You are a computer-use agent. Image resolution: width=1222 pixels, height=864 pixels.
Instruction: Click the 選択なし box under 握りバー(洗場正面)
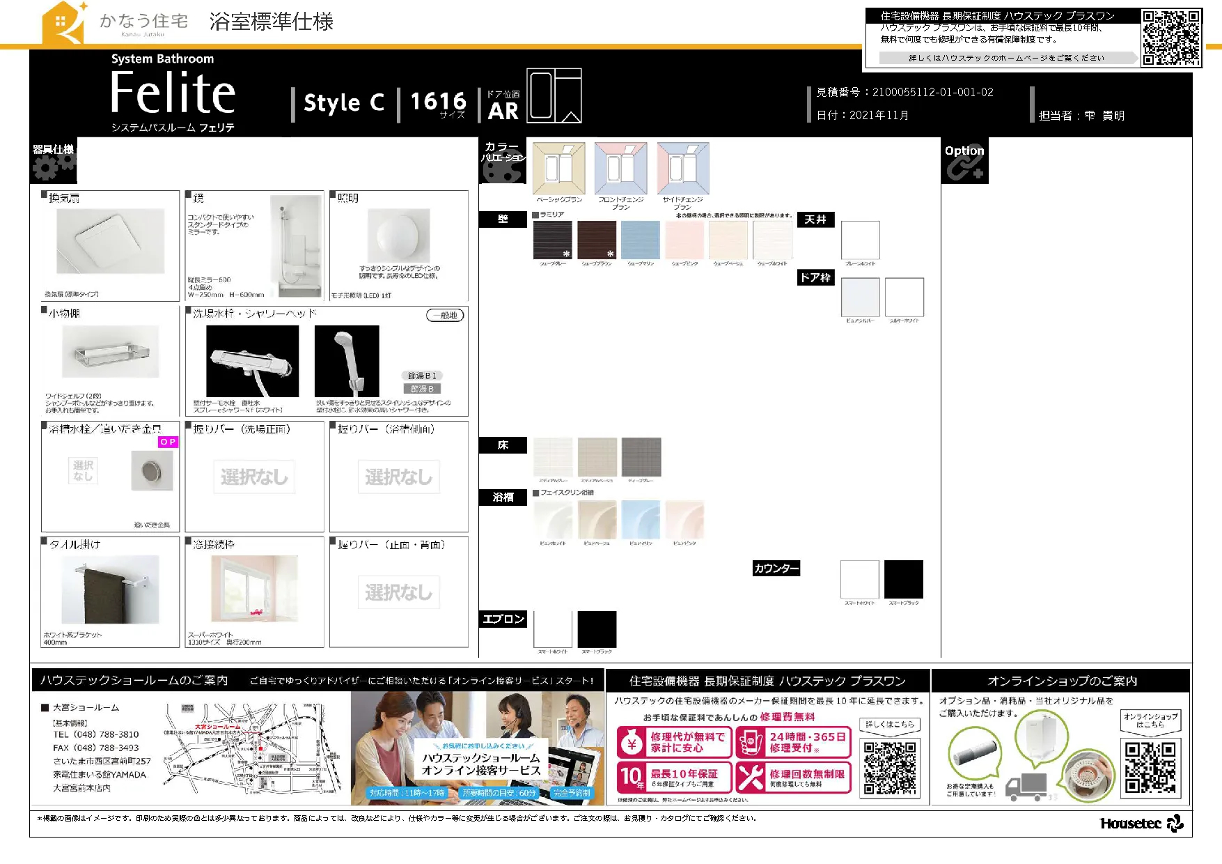[254, 477]
